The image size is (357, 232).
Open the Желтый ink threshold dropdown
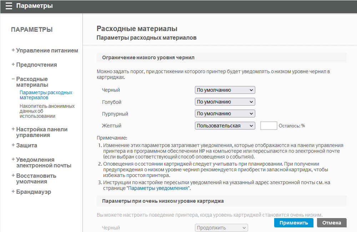225,126
